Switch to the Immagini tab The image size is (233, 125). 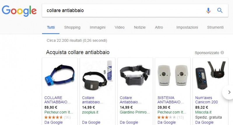(x=97, y=27)
